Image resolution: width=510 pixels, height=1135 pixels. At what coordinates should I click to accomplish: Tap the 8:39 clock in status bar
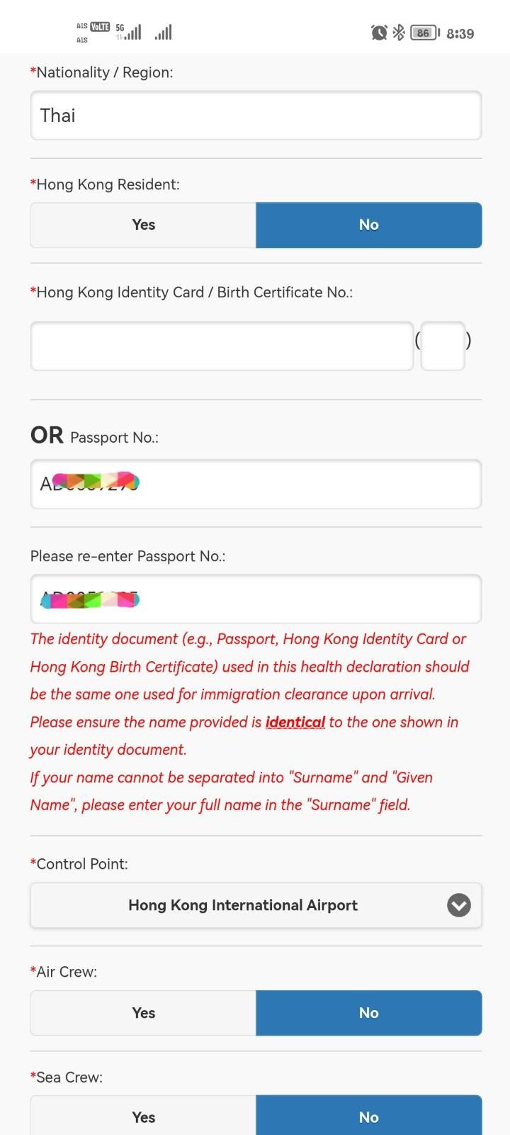460,33
